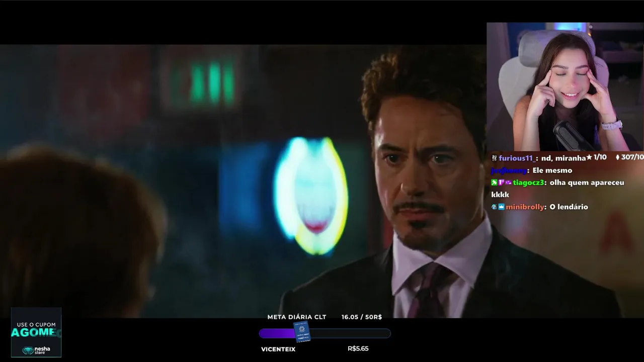Click the first badge beside minibrolly

click(494, 207)
